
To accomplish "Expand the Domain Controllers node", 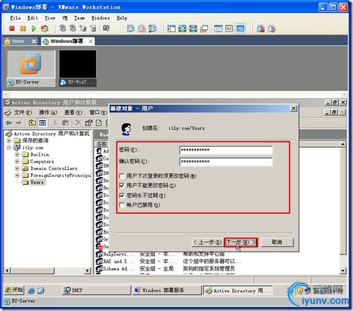I will tap(17, 168).
